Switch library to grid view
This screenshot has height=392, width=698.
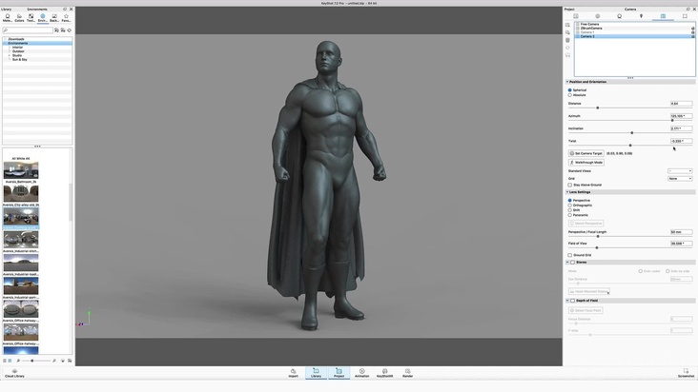[10, 361]
